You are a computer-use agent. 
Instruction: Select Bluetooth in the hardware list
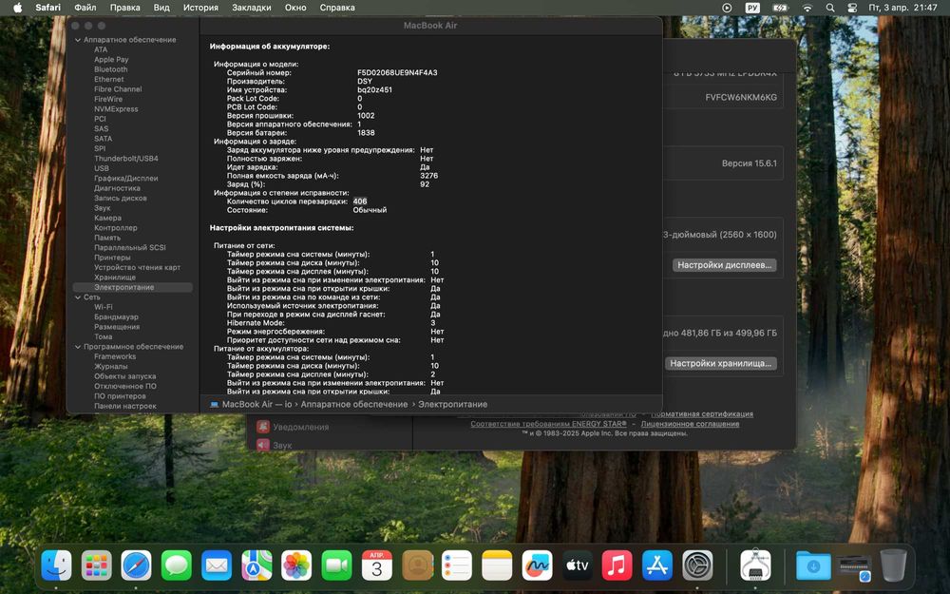pos(111,69)
